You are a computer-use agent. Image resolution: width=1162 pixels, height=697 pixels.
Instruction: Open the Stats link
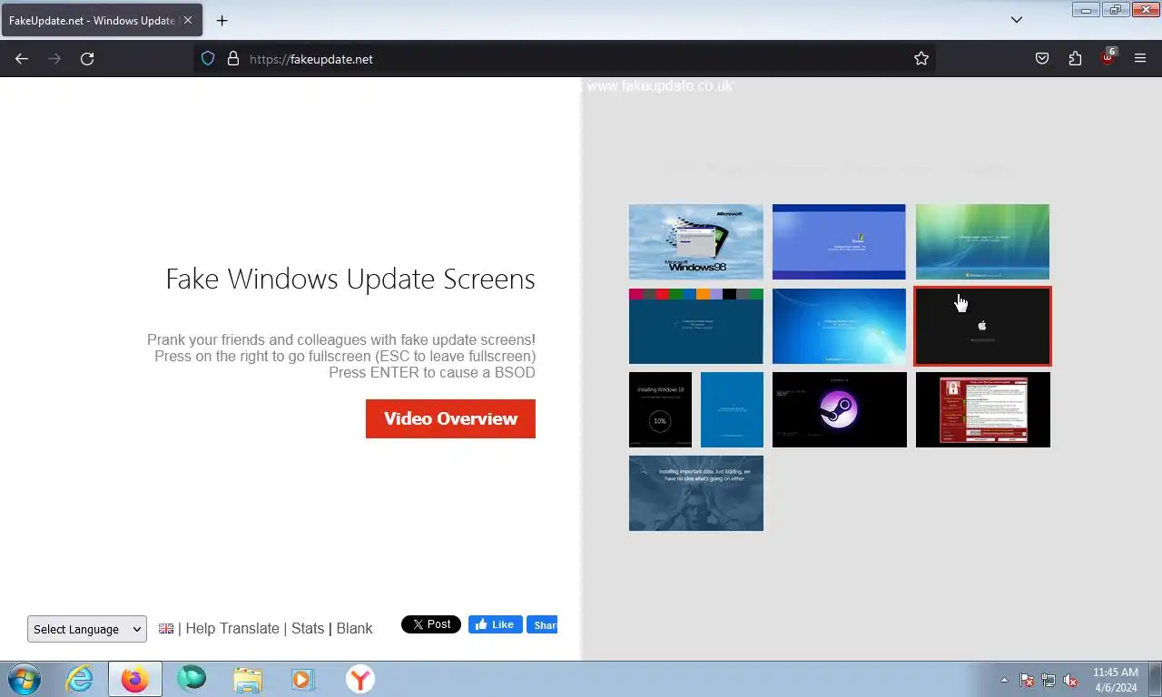pyautogui.click(x=308, y=628)
